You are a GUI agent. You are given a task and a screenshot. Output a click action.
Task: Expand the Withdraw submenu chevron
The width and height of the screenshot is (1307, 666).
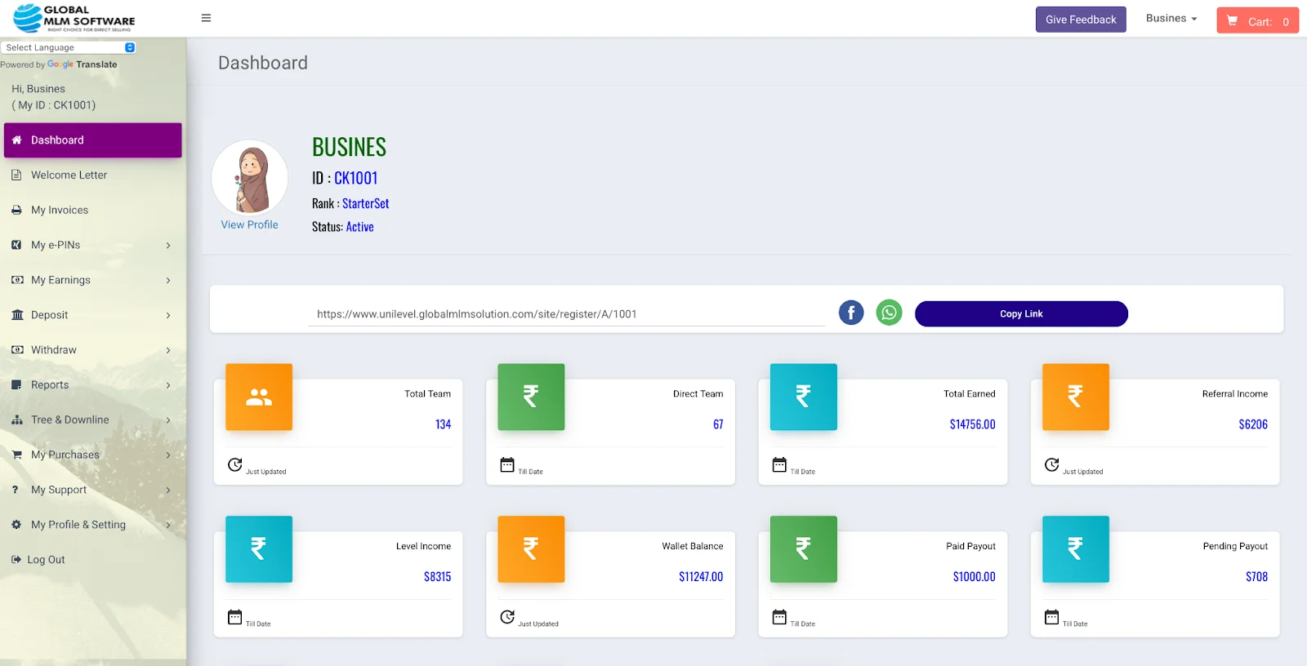tap(168, 350)
